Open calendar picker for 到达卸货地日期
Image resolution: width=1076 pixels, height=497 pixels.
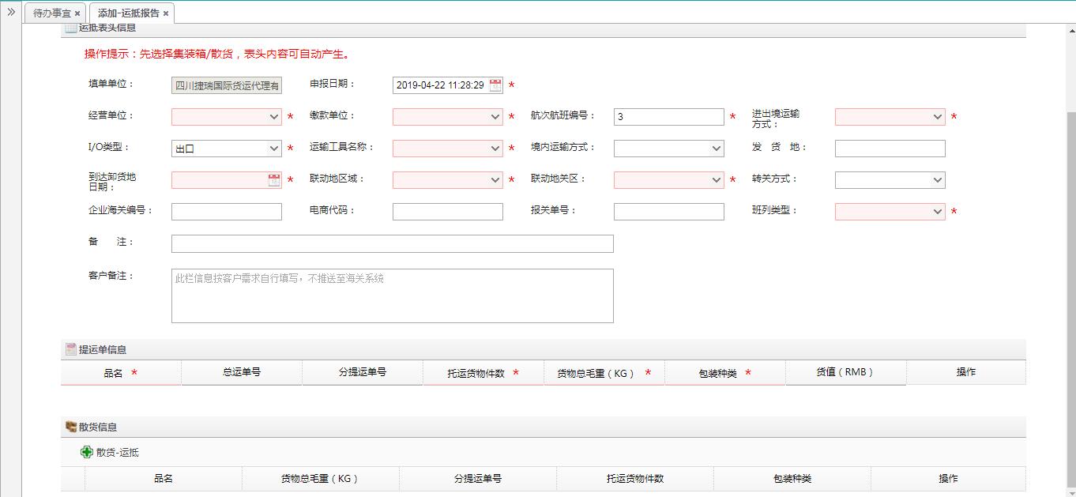tap(274, 180)
